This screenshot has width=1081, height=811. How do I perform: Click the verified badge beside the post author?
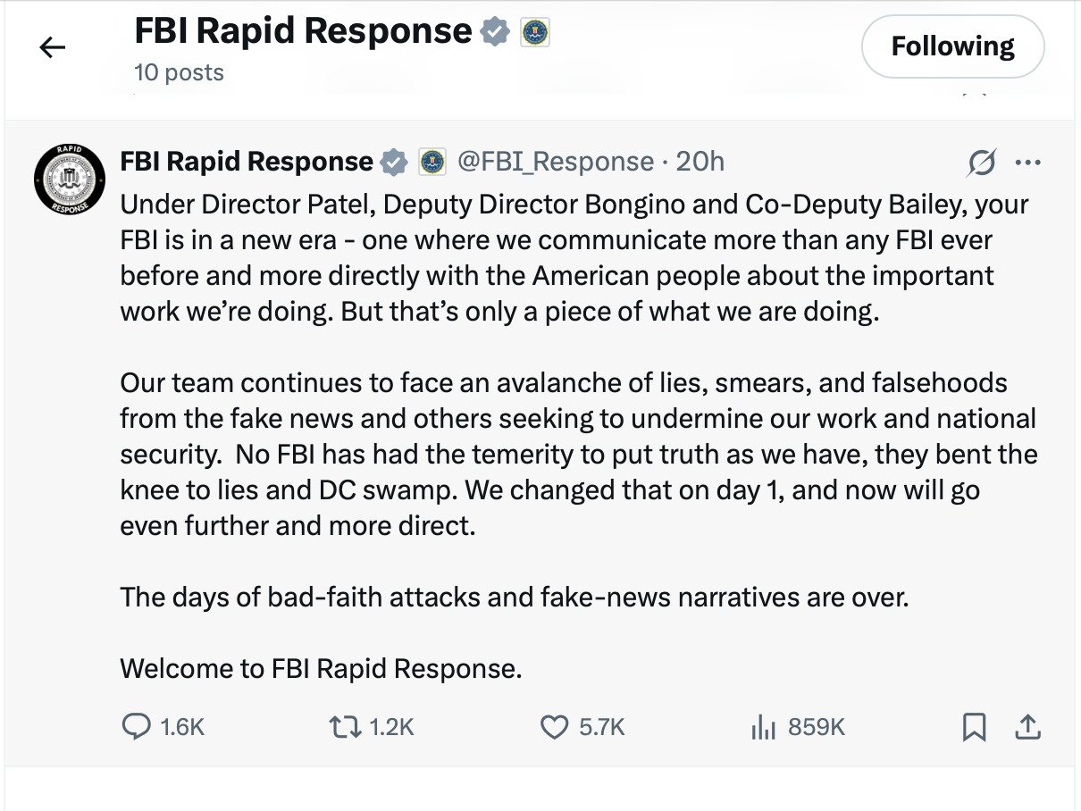393,162
